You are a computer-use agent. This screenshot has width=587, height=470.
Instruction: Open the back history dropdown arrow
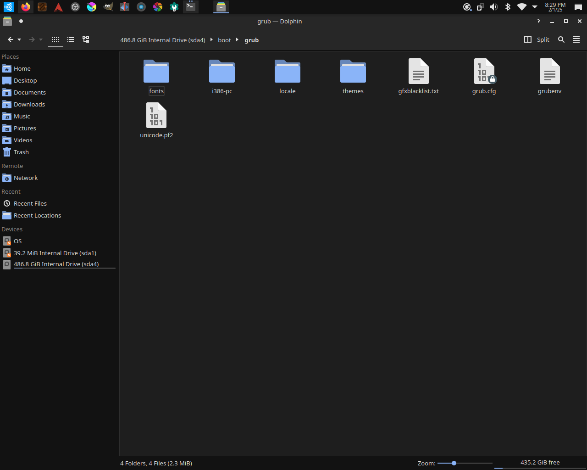tap(19, 40)
